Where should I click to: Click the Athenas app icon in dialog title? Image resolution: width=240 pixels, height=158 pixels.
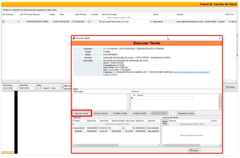74,39
